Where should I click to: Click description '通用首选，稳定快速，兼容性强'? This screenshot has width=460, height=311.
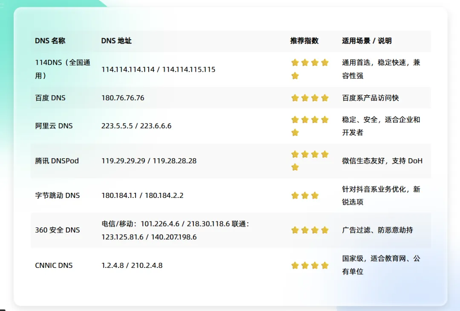click(x=381, y=69)
